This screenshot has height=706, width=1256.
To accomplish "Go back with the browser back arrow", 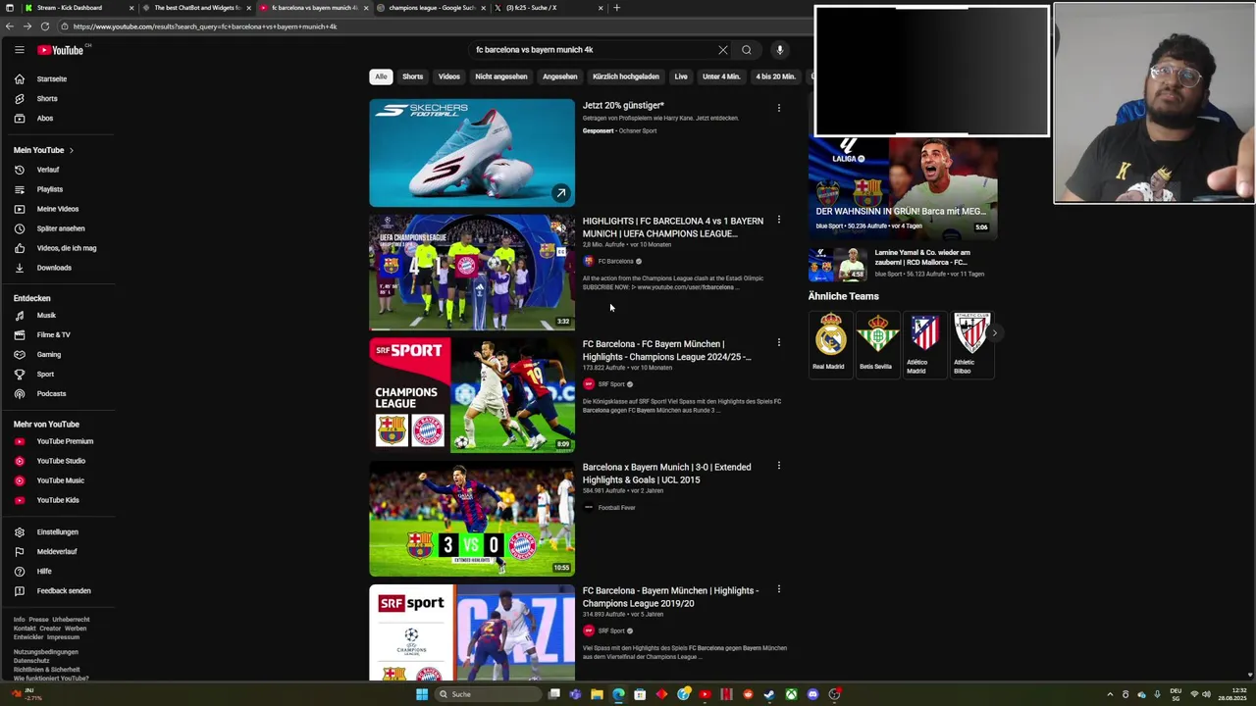I will [10, 26].
